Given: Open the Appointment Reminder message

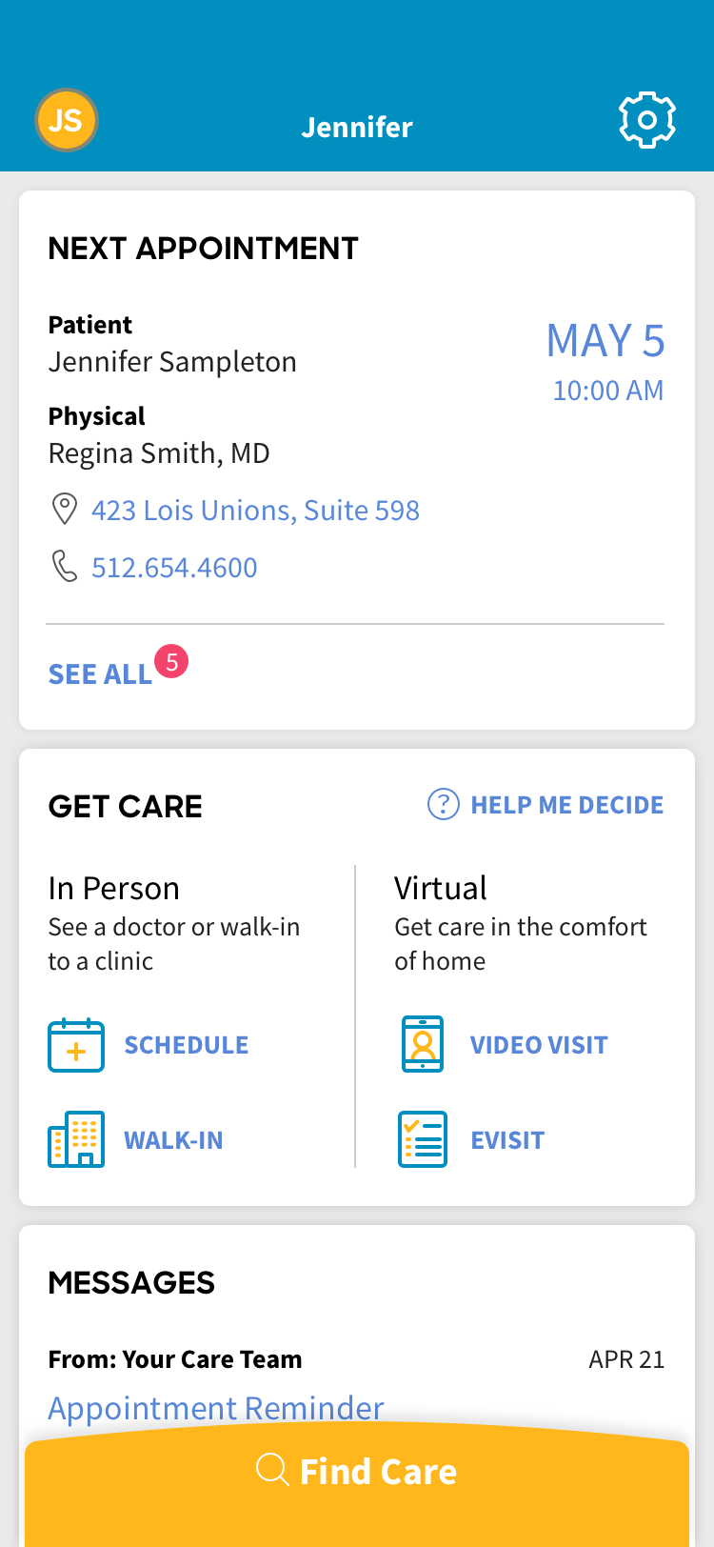Looking at the screenshot, I should coord(216,1408).
